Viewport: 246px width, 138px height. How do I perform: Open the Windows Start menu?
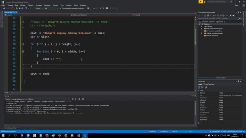tap(3, 135)
